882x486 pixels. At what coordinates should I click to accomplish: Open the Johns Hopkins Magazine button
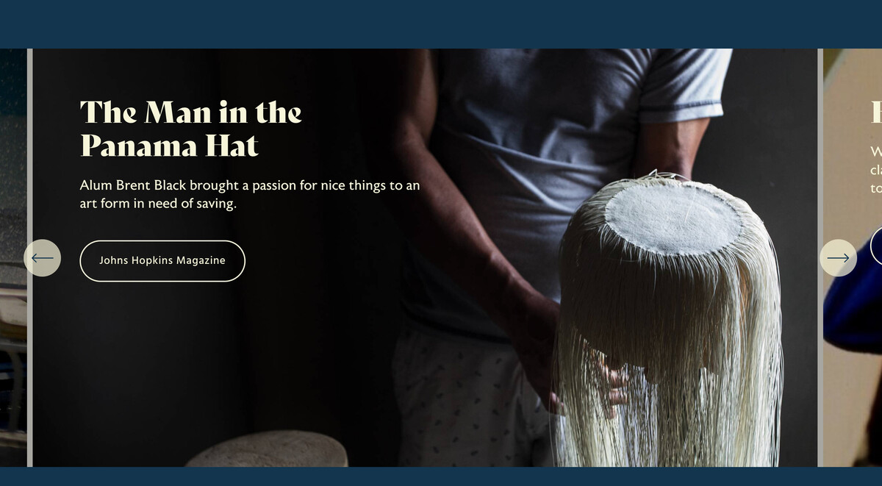tap(162, 260)
